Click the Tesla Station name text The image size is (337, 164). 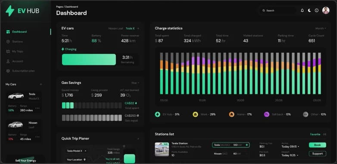pos(180,143)
